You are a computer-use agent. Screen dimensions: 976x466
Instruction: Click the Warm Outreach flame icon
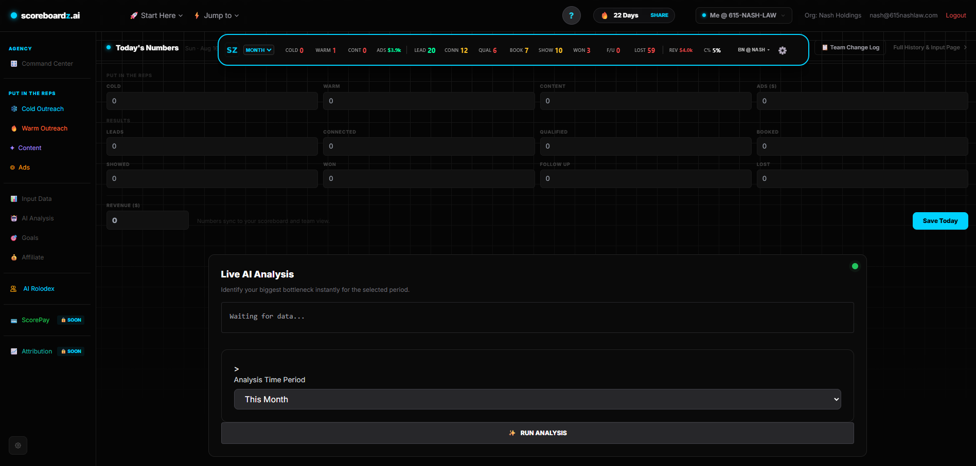tap(14, 128)
